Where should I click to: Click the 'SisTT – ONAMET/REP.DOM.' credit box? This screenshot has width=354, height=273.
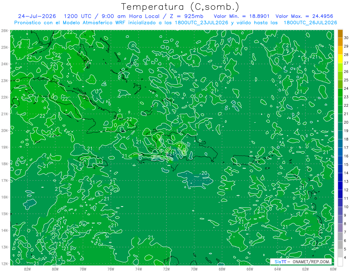(301, 262)
